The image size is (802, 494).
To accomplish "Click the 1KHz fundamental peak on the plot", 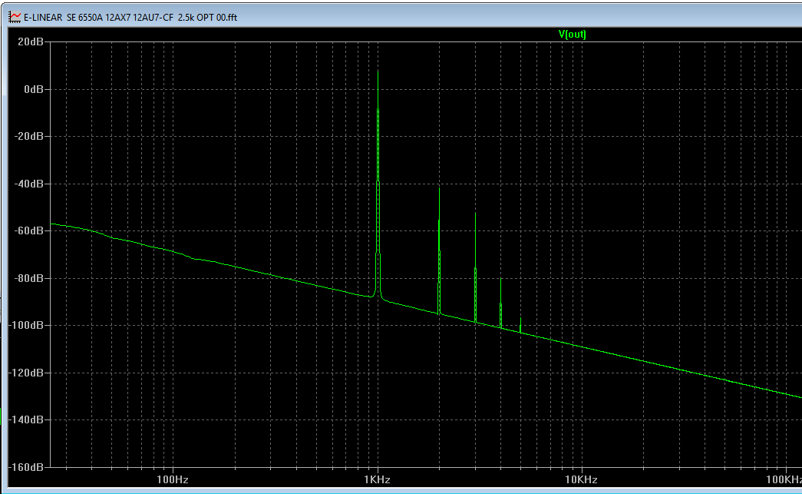I will click(x=378, y=184).
